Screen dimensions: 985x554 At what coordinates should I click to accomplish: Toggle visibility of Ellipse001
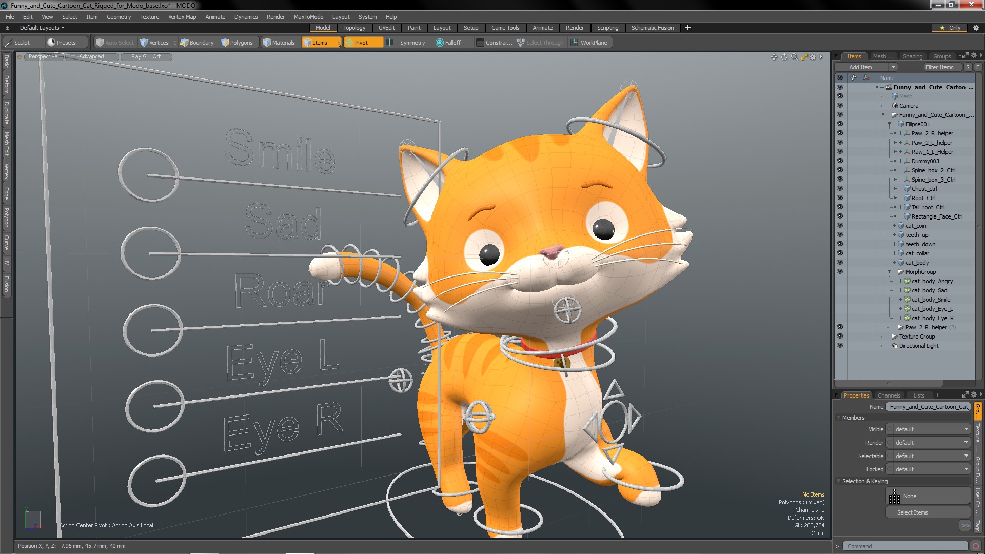click(x=840, y=124)
